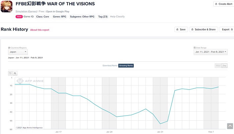234x134 pixels.
Task: Select the Genre: RPG tag
Action: point(60,17)
